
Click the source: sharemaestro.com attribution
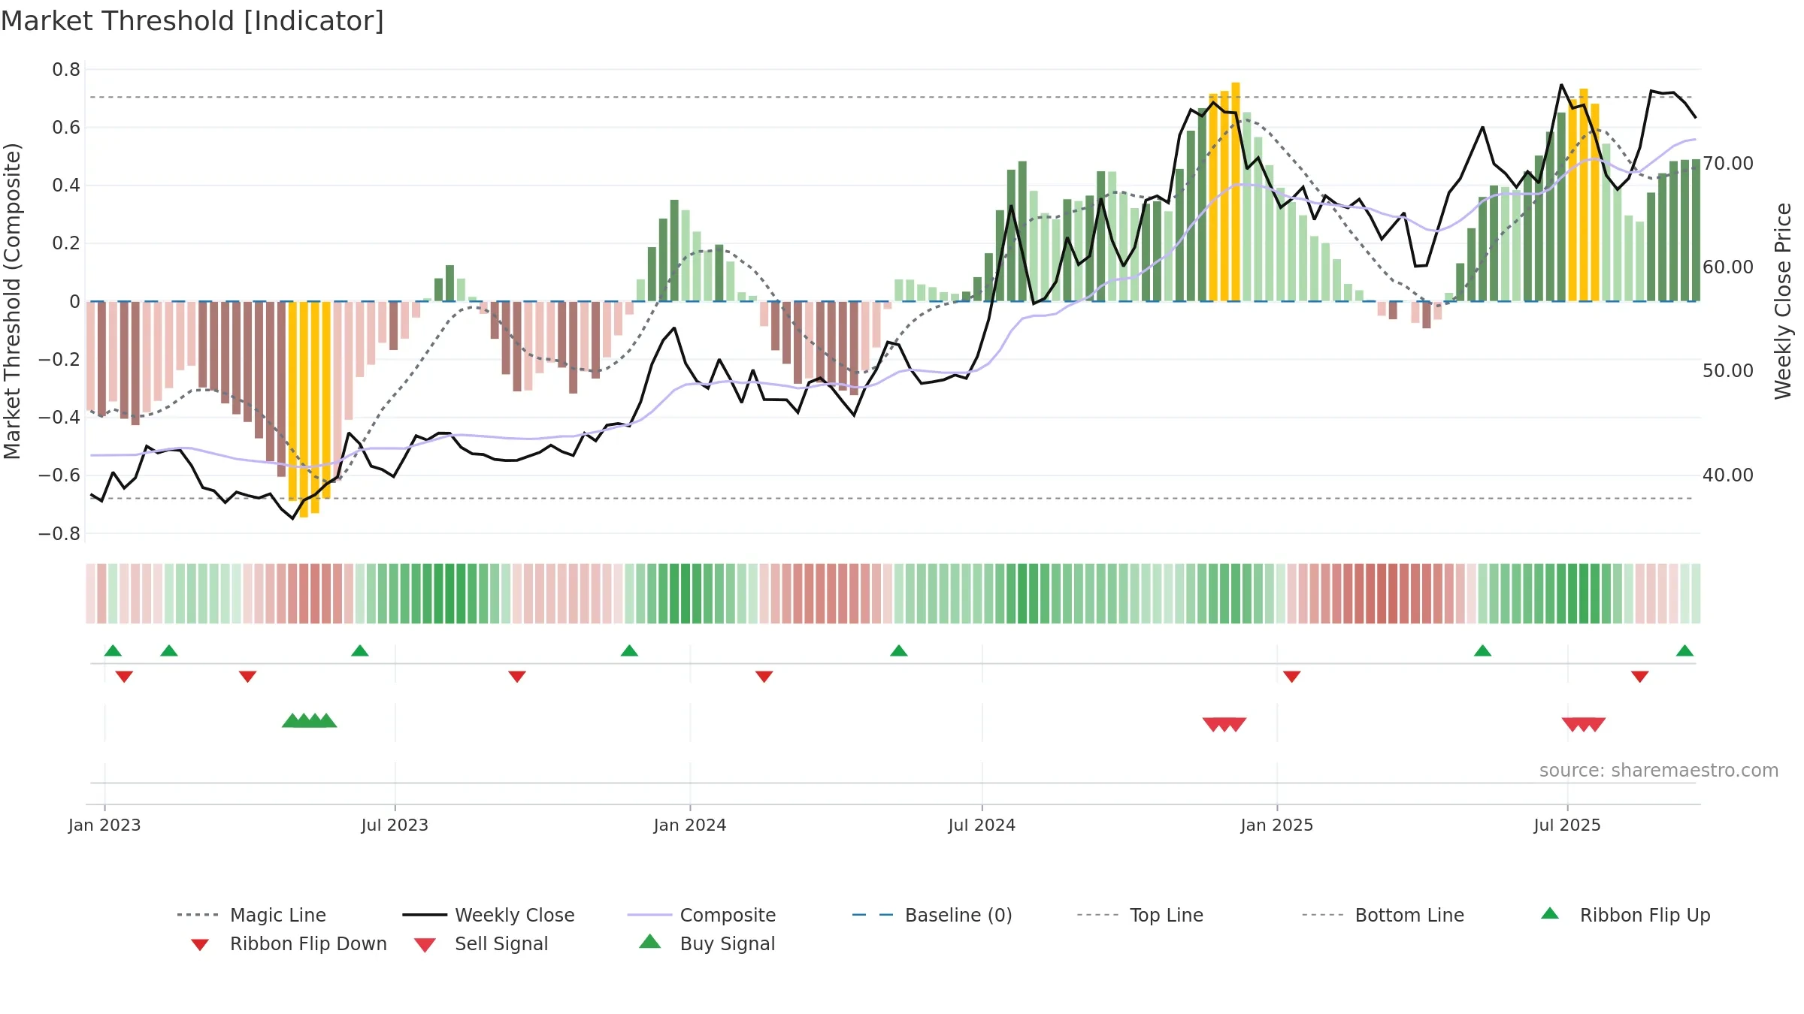[1659, 770]
